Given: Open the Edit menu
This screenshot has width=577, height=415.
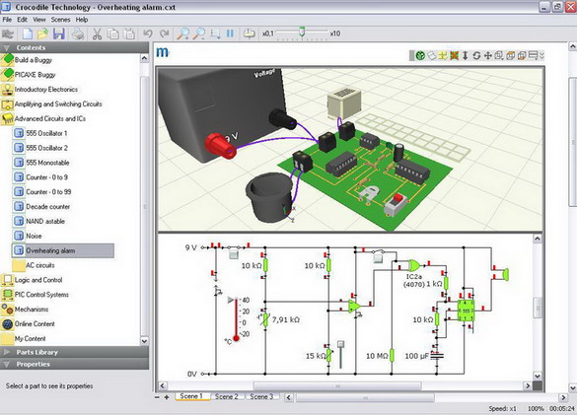Looking at the screenshot, I should [x=22, y=20].
